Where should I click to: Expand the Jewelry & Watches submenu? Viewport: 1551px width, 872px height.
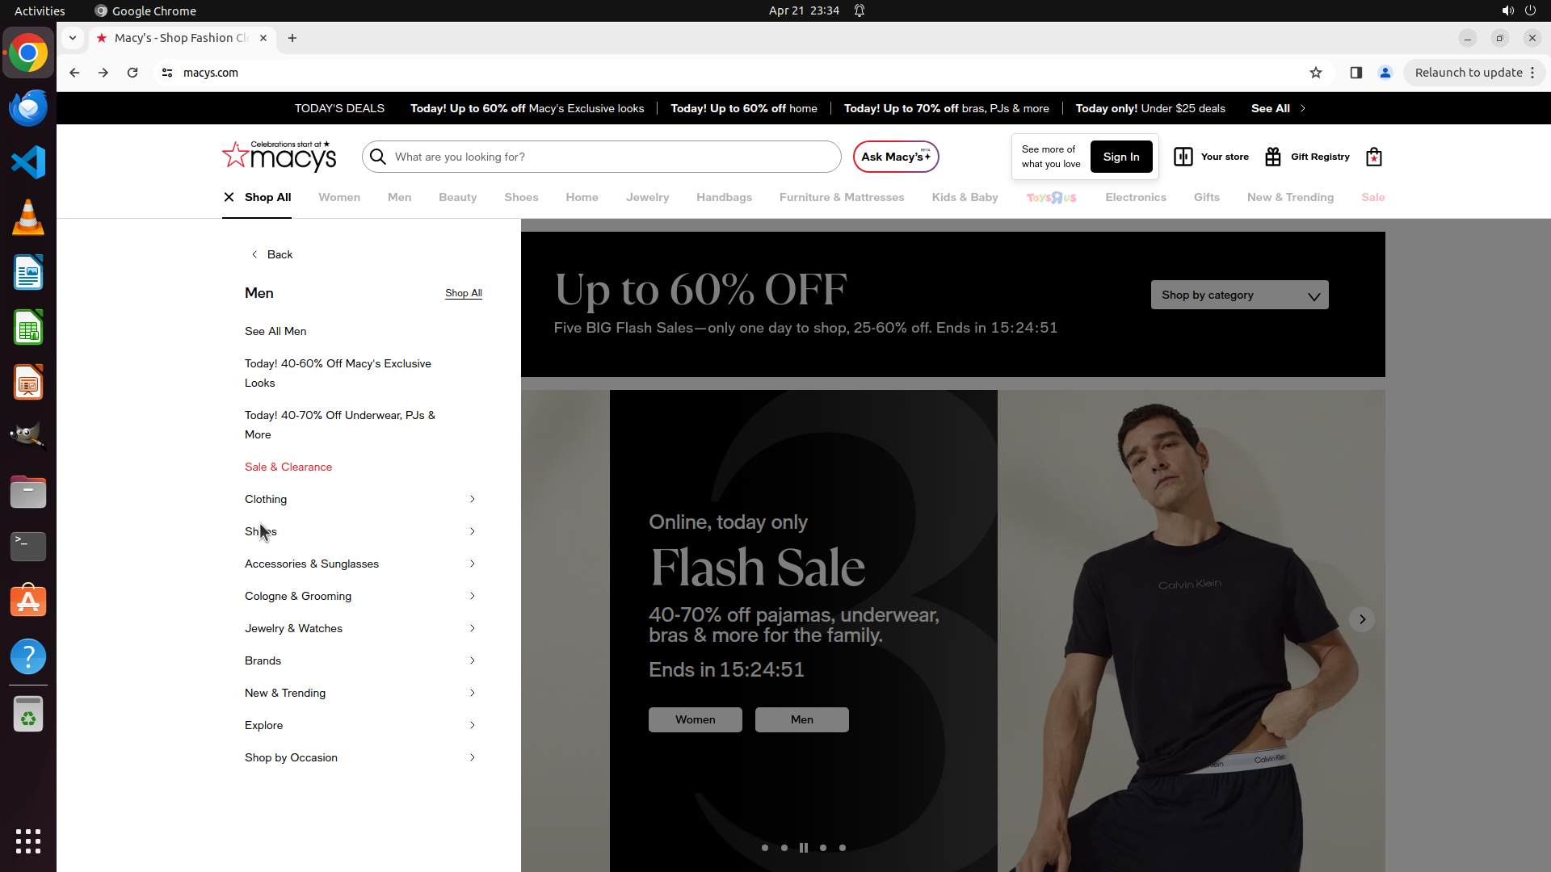(x=472, y=628)
